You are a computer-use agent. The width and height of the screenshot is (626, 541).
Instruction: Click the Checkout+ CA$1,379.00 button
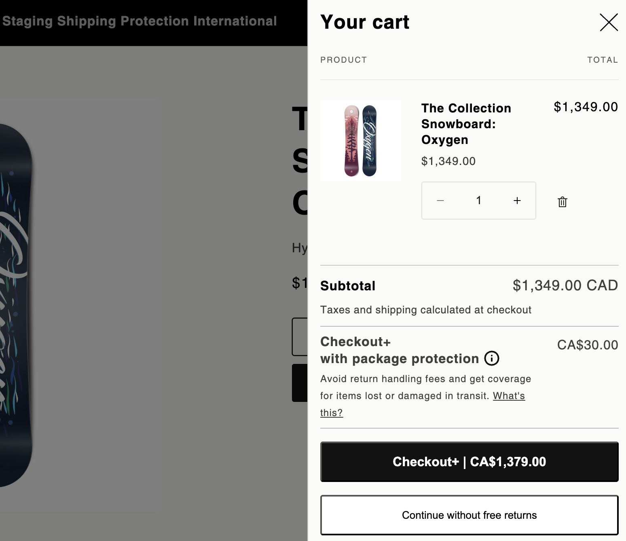point(469,462)
